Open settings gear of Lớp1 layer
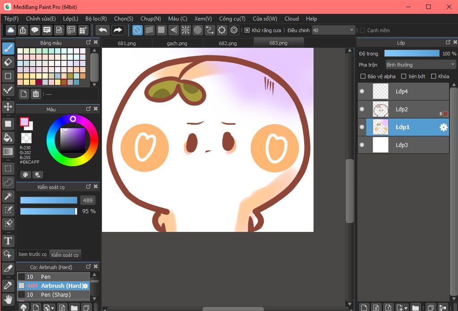This screenshot has height=311, width=458. (443, 127)
